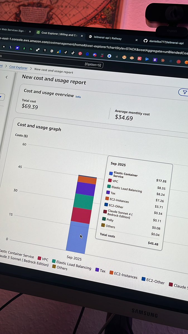Click the Tax legend color swatch

[x=97, y=269]
